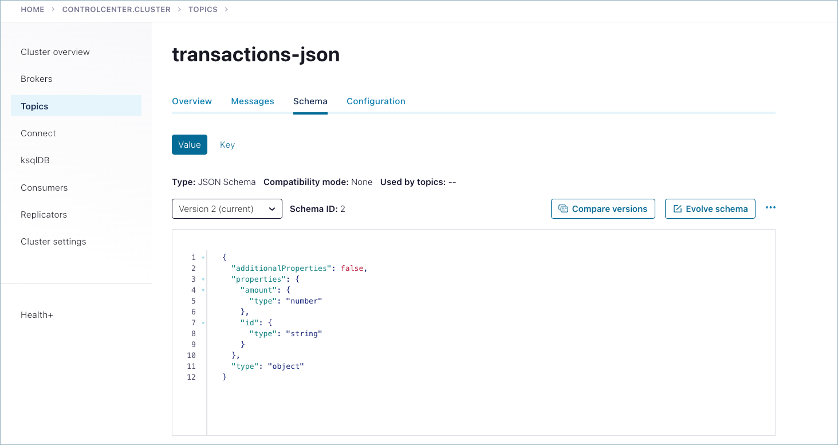Open ksqlDB from the sidebar
The height and width of the screenshot is (445, 838).
35,160
